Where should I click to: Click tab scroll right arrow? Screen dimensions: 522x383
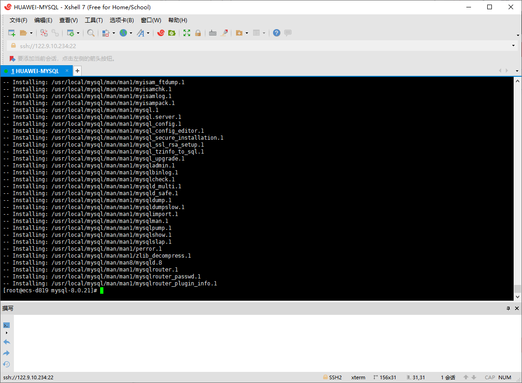tap(507, 71)
